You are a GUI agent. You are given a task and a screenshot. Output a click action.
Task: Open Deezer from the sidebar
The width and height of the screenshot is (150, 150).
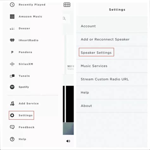click(x=24, y=28)
